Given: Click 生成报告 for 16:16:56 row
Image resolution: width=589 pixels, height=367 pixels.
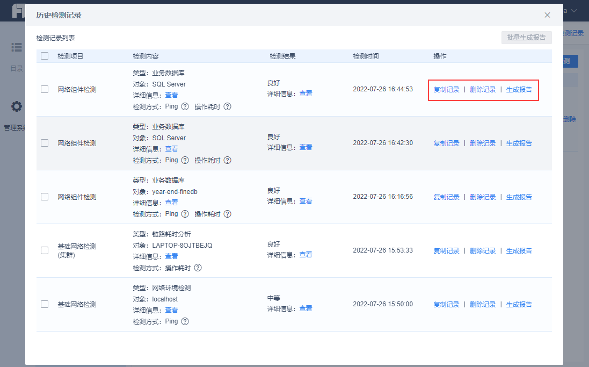Looking at the screenshot, I should pos(519,197).
